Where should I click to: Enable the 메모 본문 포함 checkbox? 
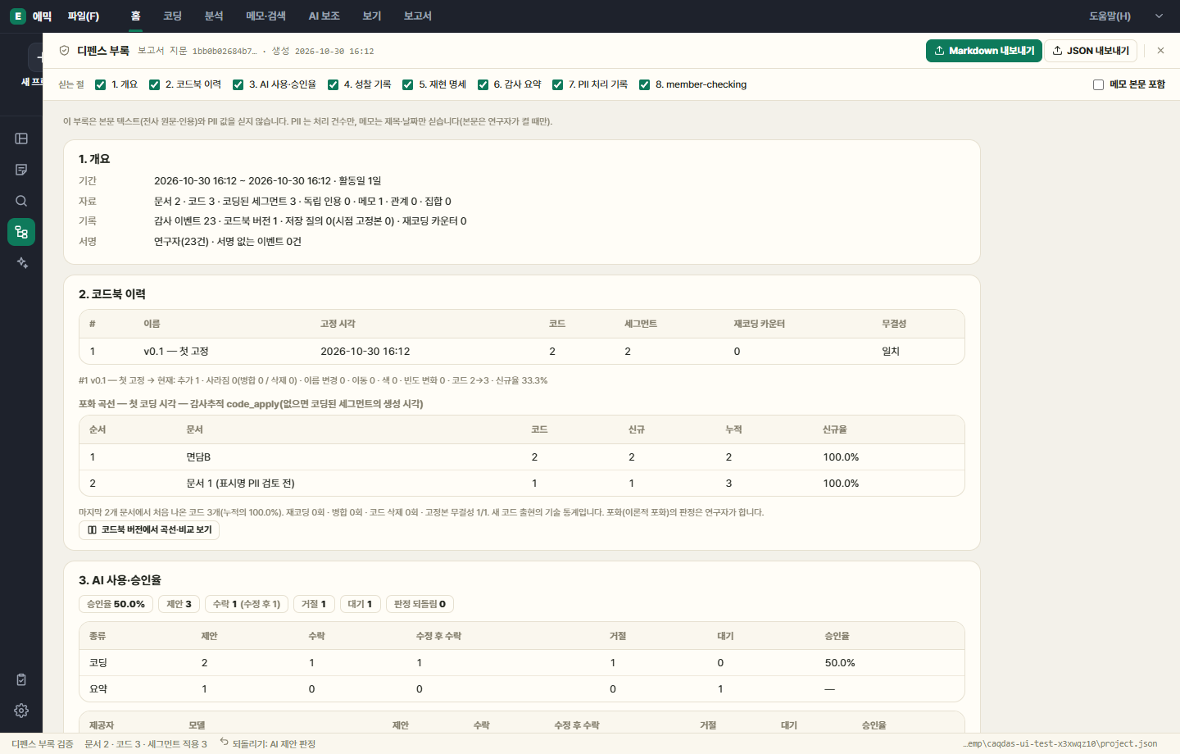pyautogui.click(x=1098, y=84)
